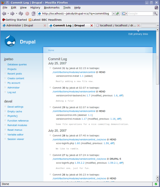Open Function reference link

pyautogui.click(x=18, y=121)
